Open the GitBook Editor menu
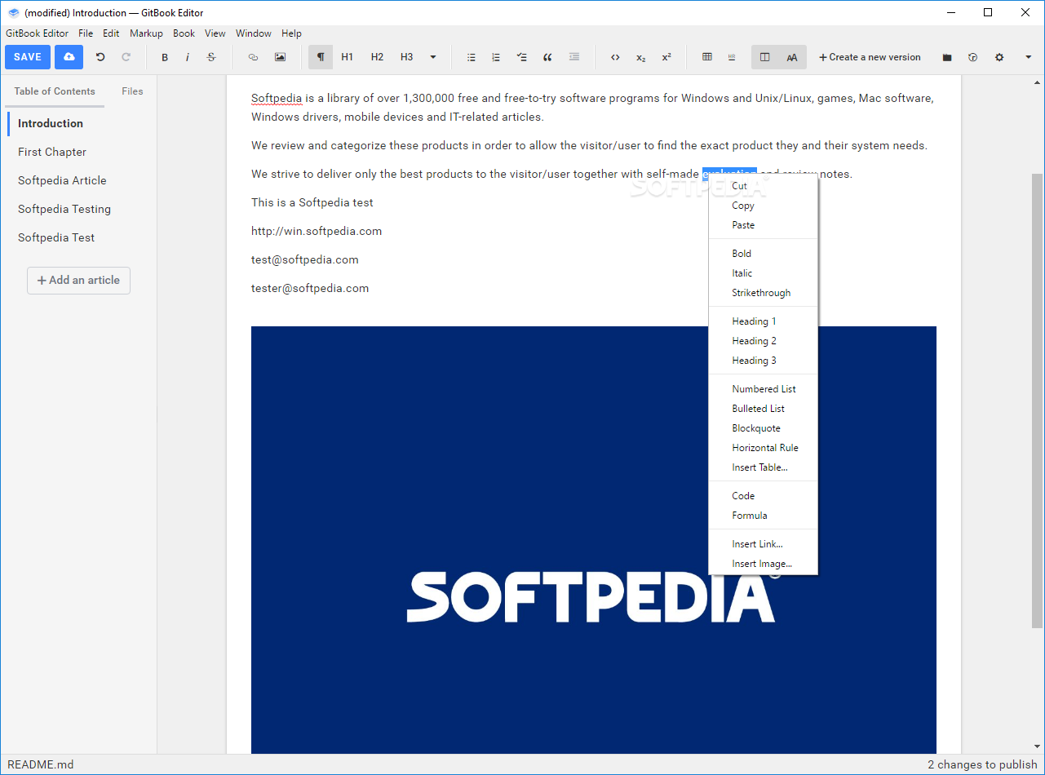The height and width of the screenshot is (775, 1045). (37, 33)
